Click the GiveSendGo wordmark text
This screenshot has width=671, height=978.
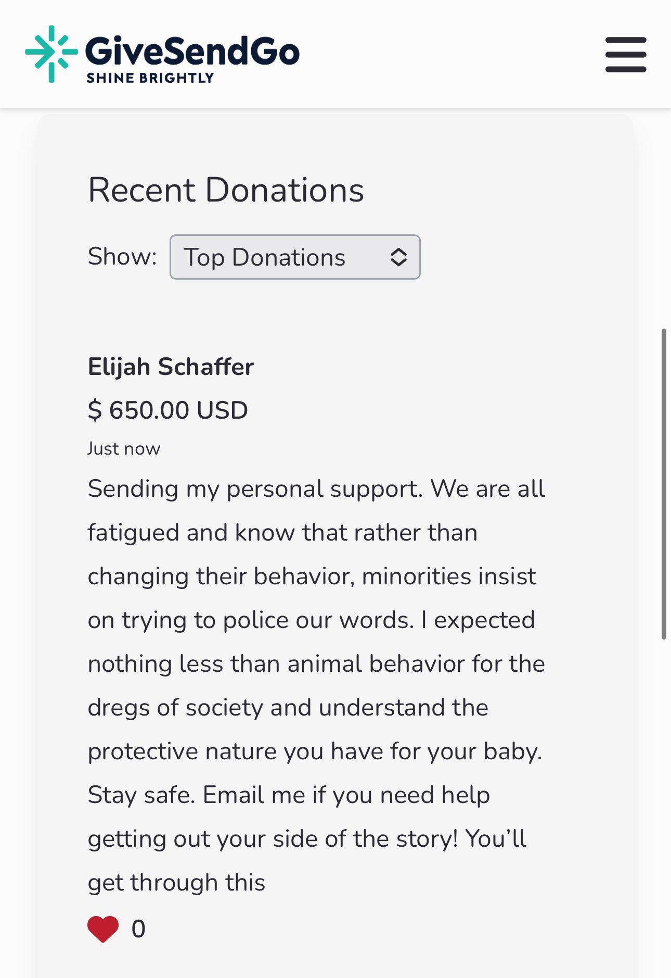(x=192, y=51)
